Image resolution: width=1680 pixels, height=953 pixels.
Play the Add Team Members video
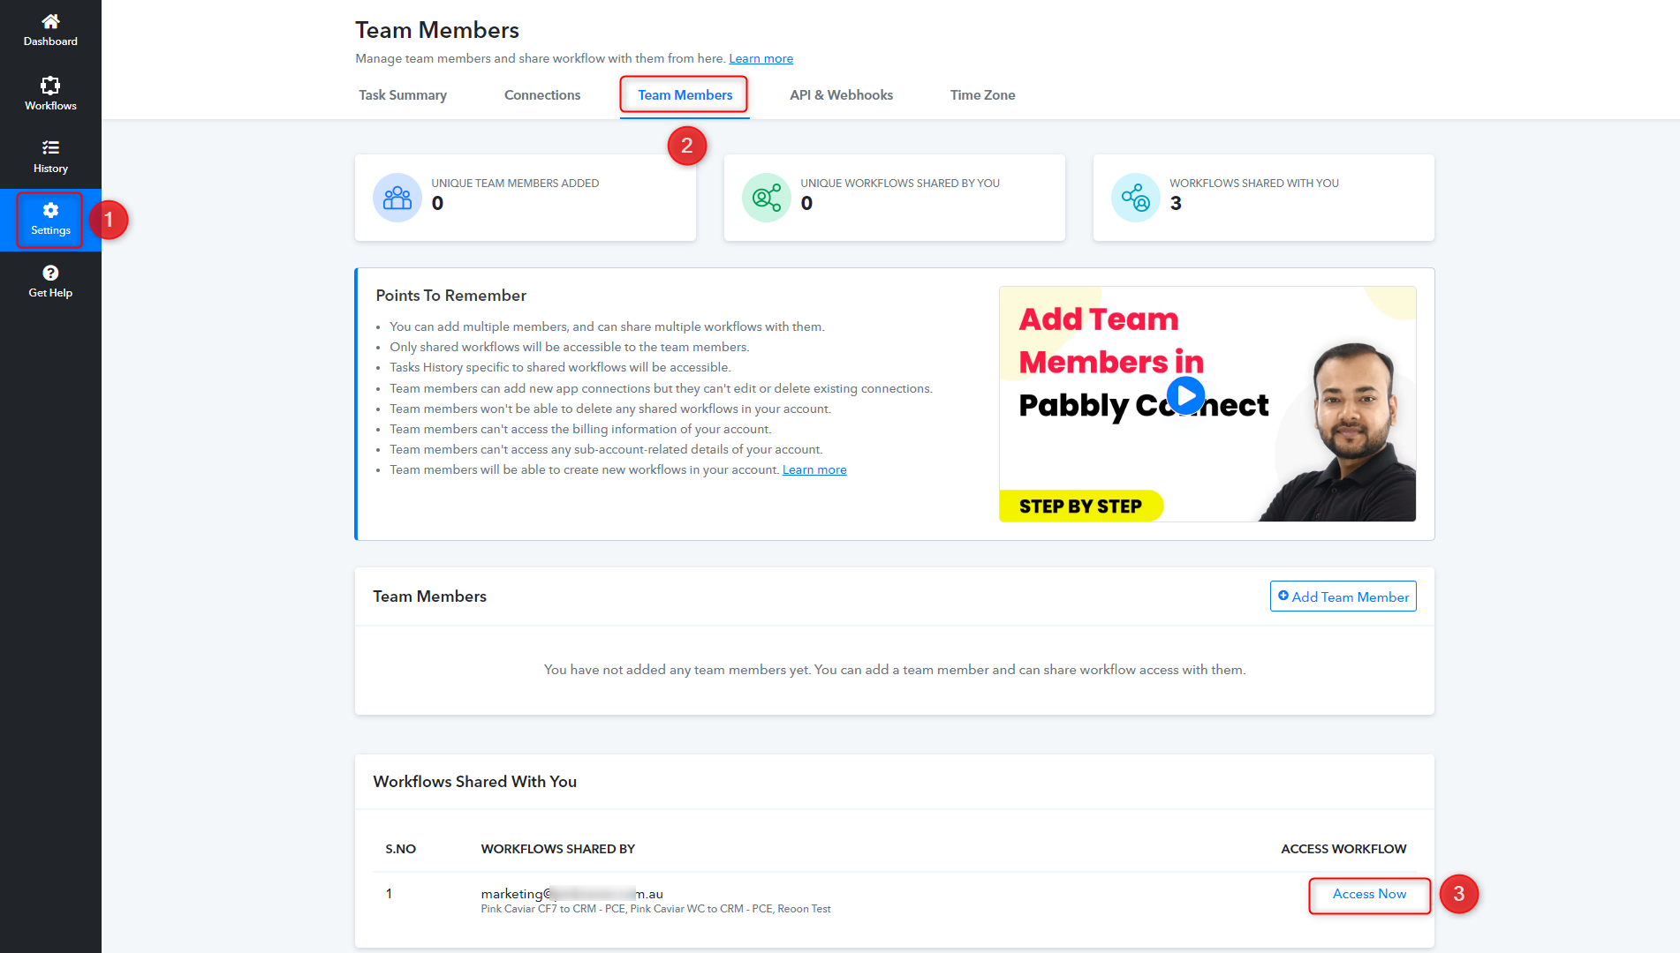tap(1185, 396)
